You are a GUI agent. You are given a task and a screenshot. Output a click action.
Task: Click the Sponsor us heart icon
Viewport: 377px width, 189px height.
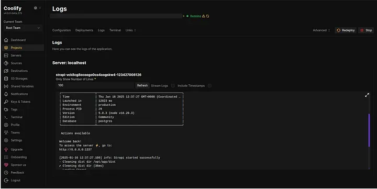pos(6,165)
